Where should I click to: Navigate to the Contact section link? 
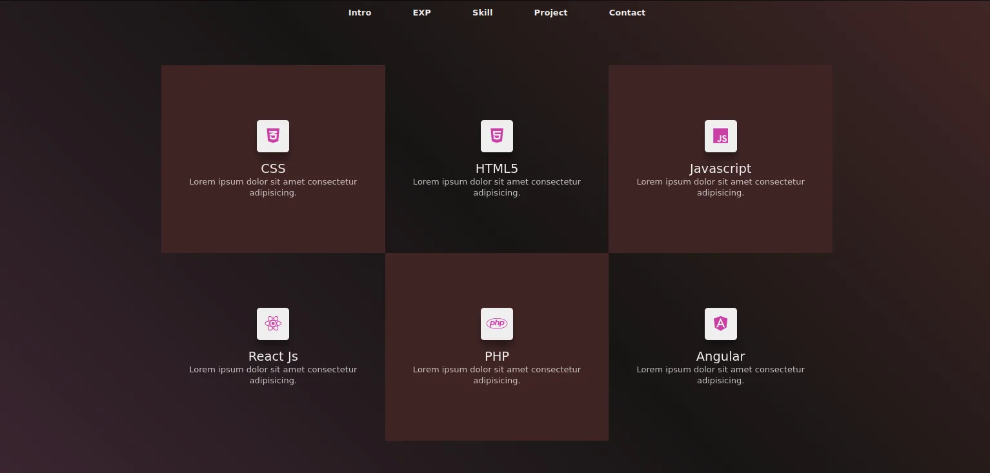[x=627, y=13]
